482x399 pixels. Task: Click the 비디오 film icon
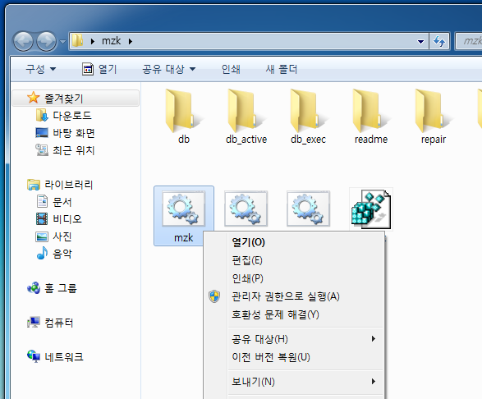click(x=42, y=219)
